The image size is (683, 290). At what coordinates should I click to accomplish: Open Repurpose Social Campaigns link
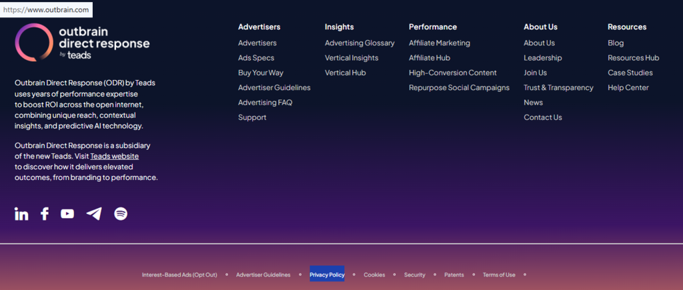459,87
